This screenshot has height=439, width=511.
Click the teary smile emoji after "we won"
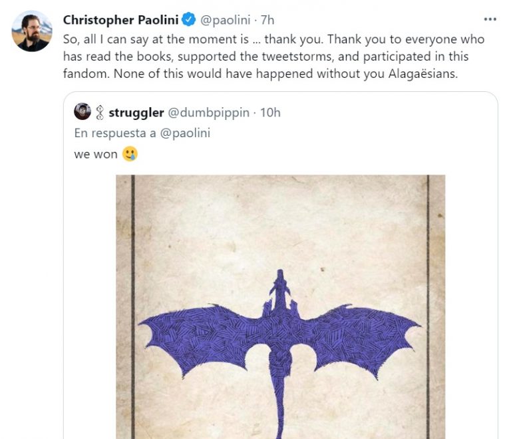(x=130, y=155)
